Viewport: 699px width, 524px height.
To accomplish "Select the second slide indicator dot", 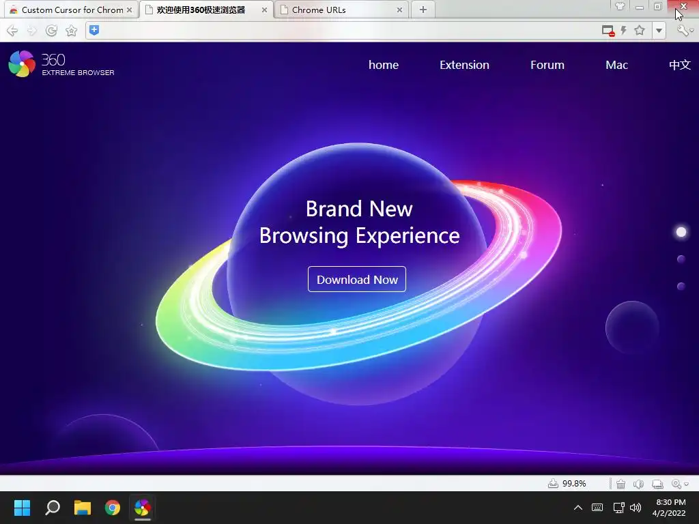I will (x=681, y=259).
